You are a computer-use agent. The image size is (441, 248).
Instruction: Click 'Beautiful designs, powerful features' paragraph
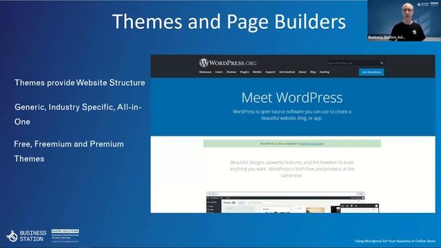click(292, 169)
